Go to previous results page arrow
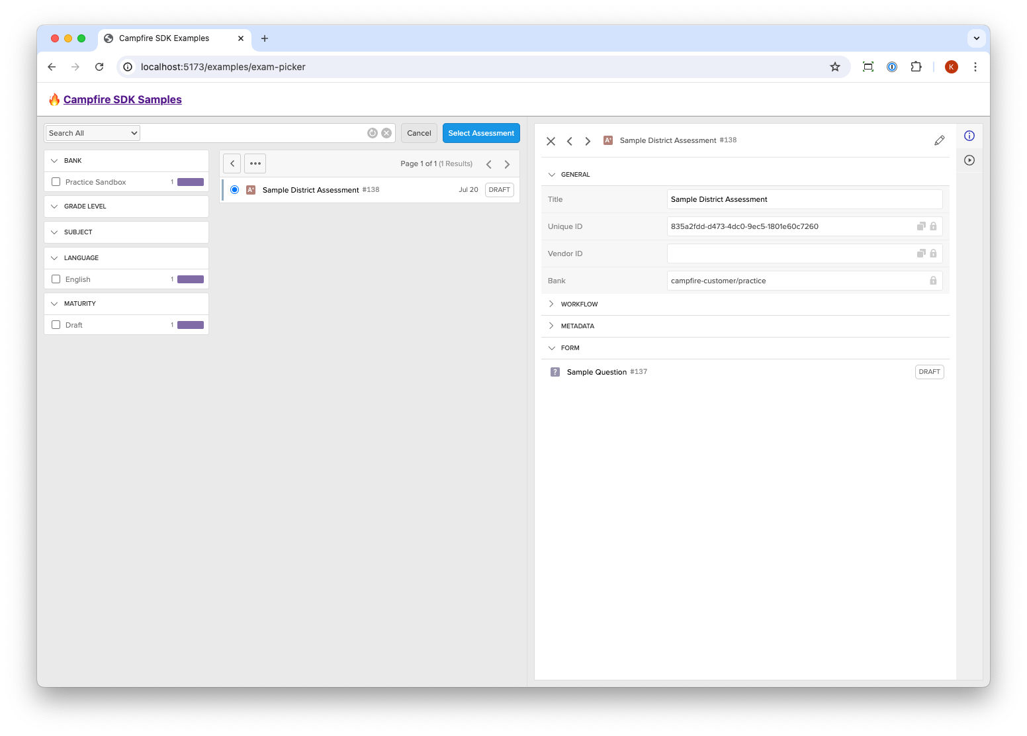1027x736 pixels. click(489, 164)
